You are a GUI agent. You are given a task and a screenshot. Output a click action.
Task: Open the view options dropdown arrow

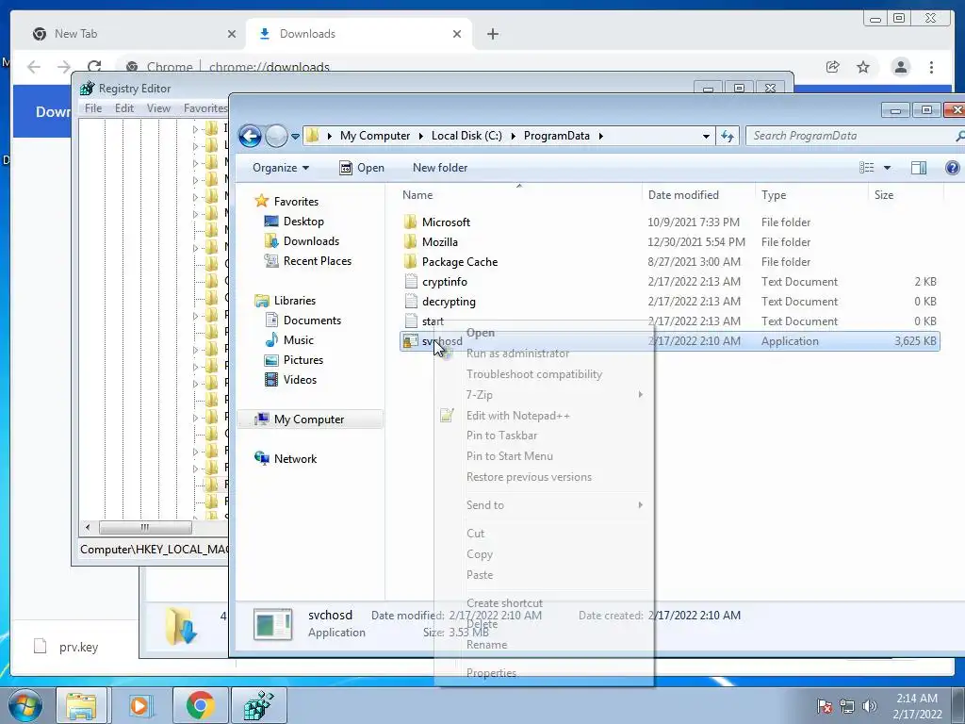(887, 168)
